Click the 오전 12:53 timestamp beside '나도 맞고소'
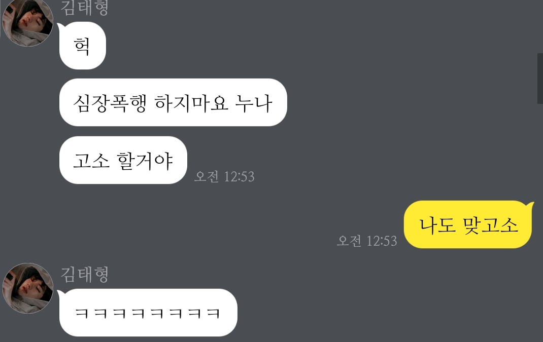The height and width of the screenshot is (342, 543). [x=367, y=241]
